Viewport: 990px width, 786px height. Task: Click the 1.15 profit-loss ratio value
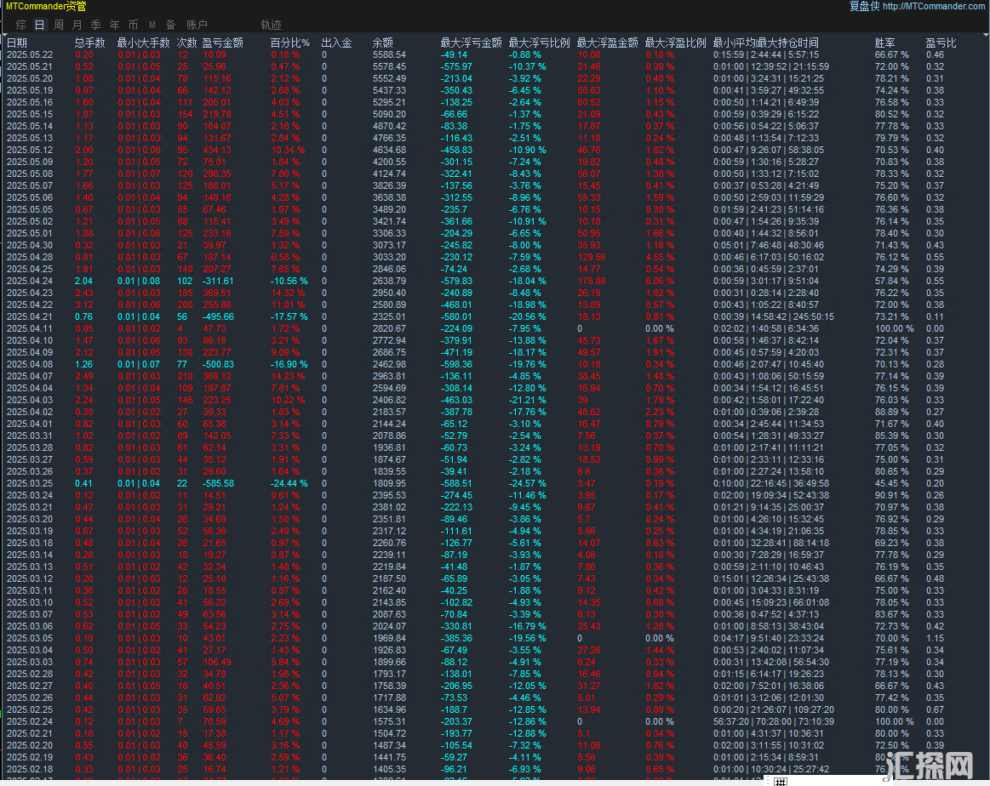(935, 638)
